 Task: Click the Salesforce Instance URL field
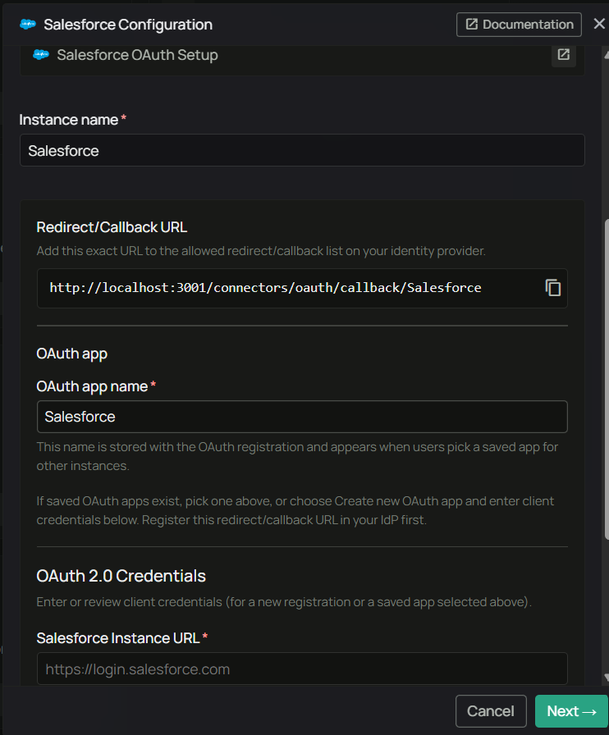click(302, 669)
